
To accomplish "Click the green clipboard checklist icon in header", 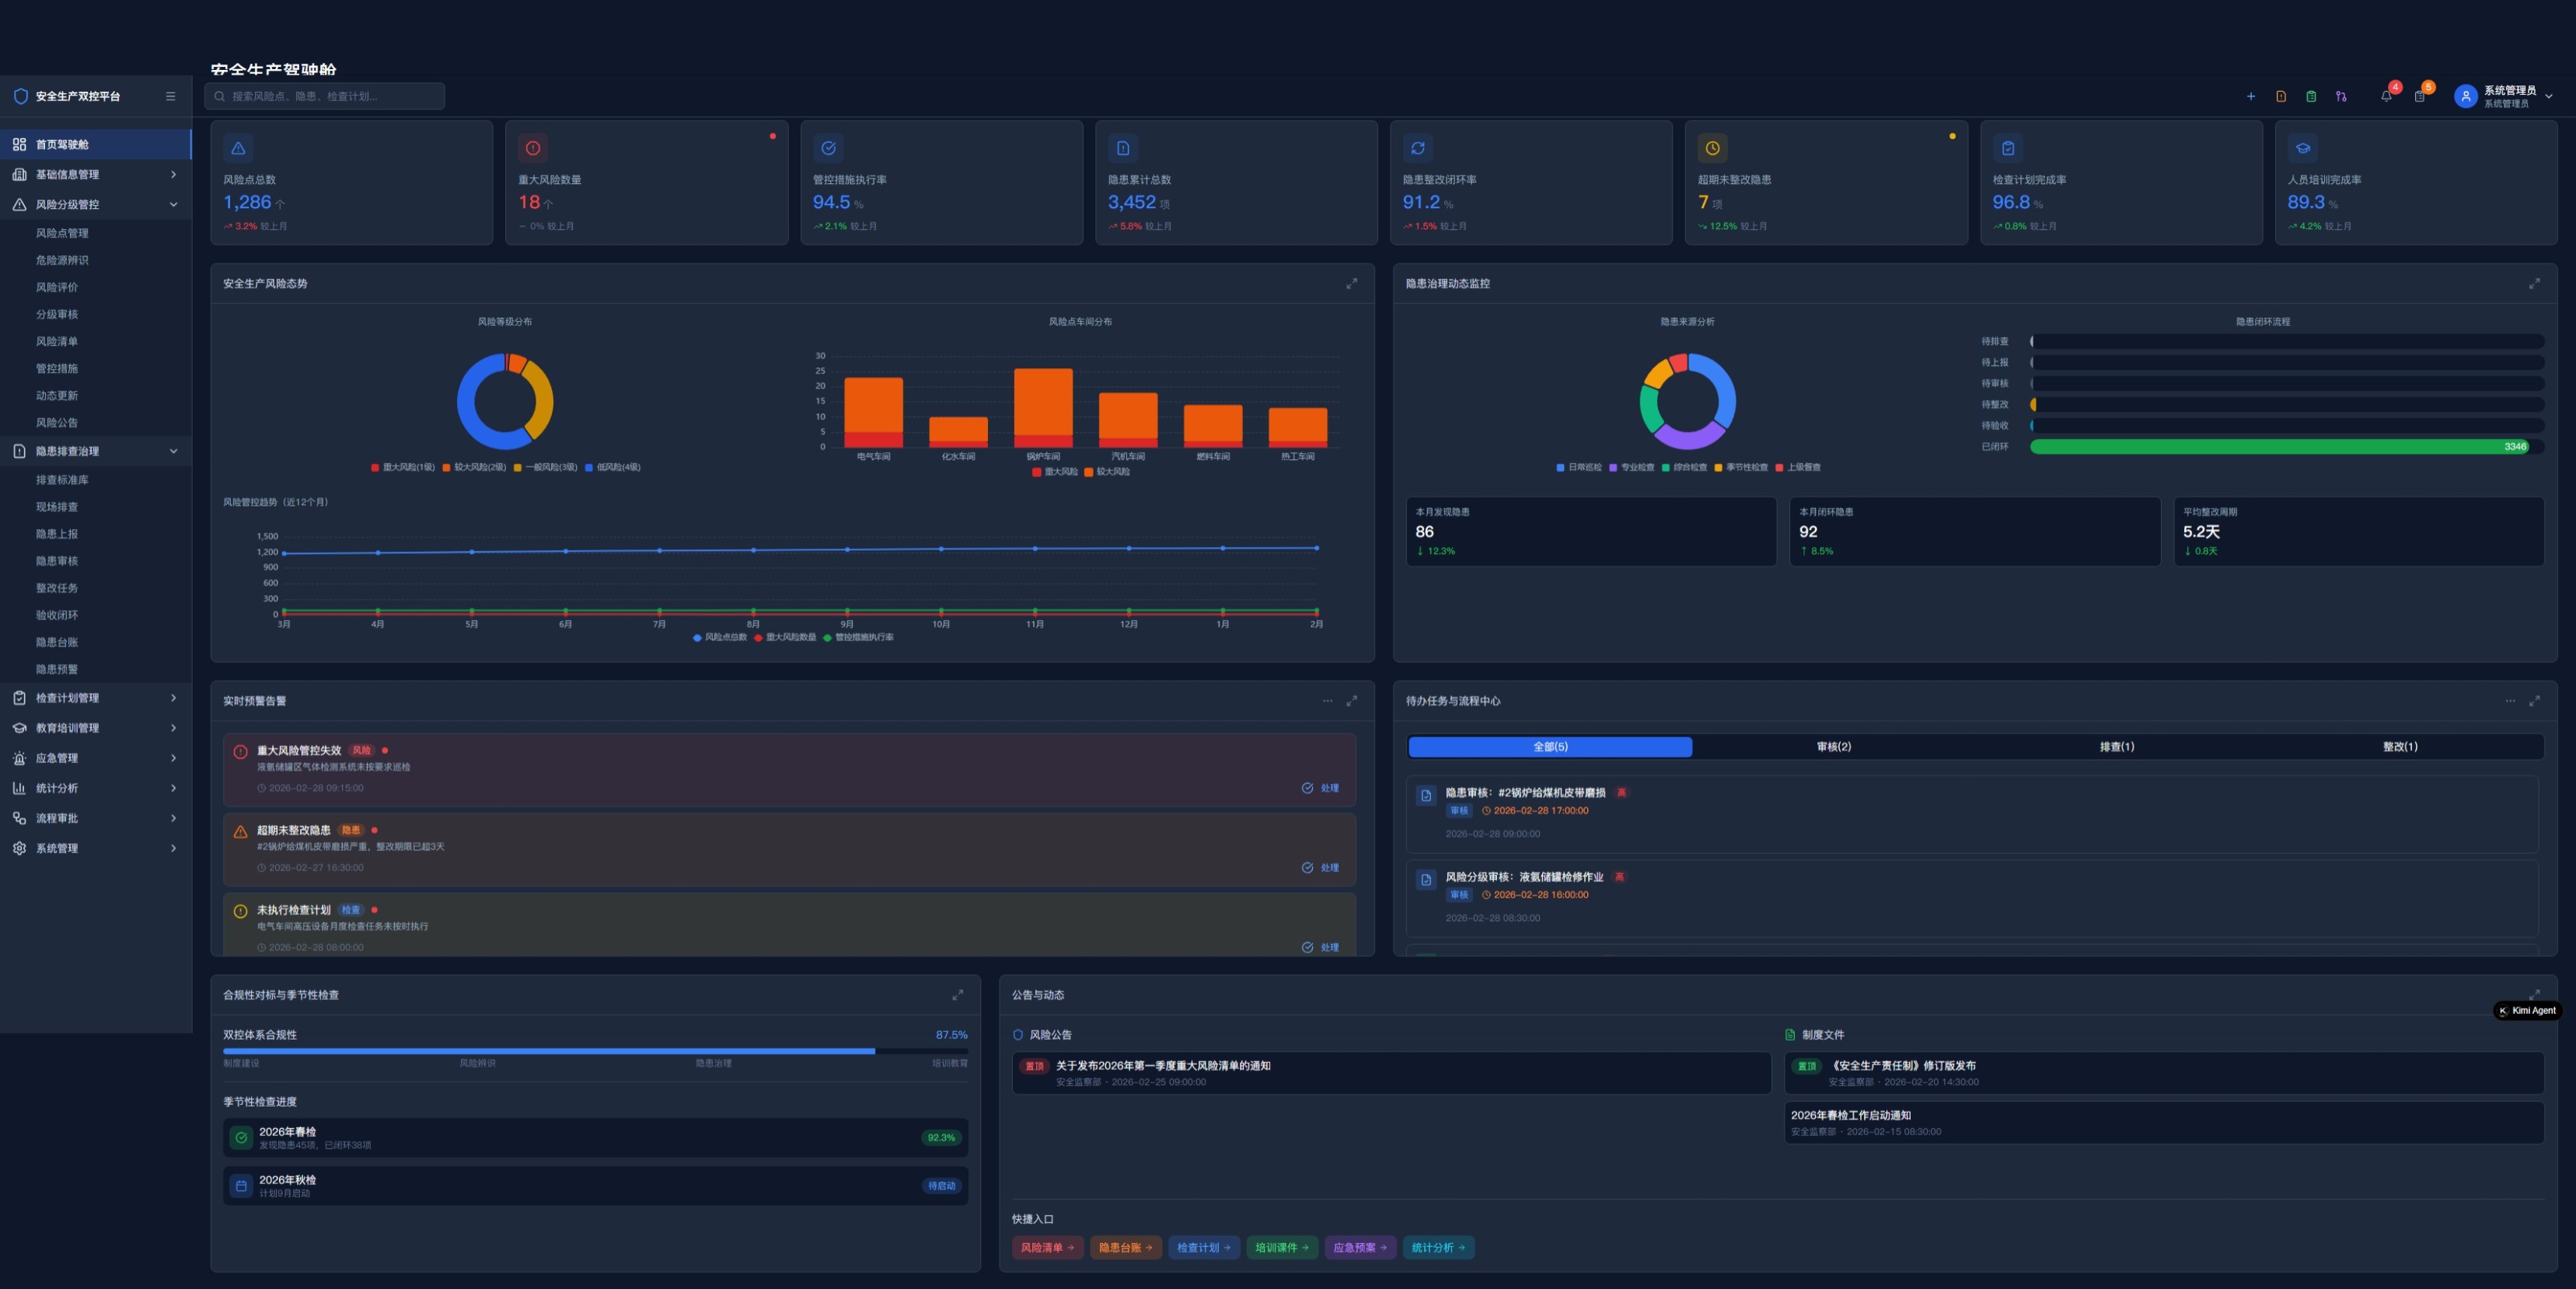I will click(x=2311, y=97).
